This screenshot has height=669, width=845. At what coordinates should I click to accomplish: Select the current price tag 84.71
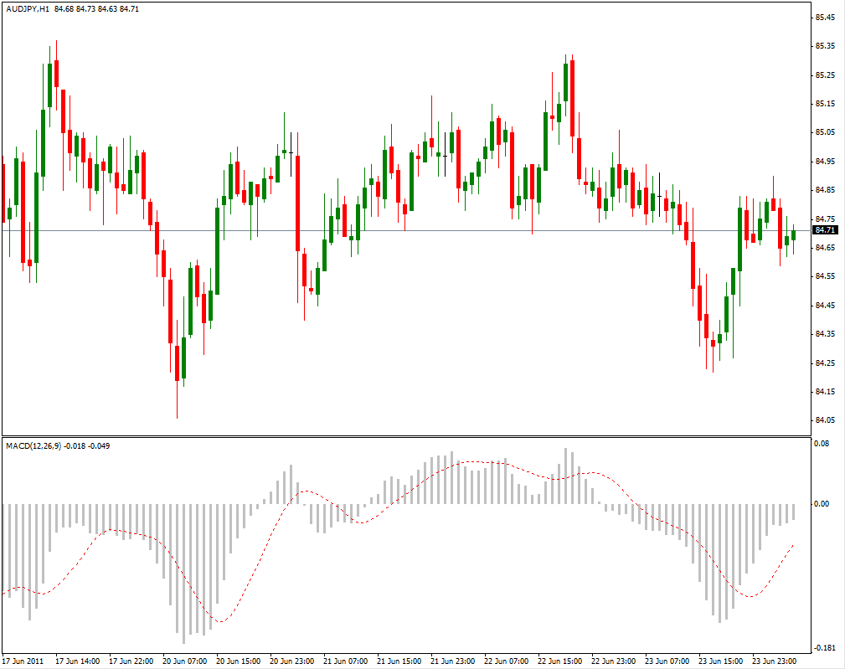pos(826,230)
